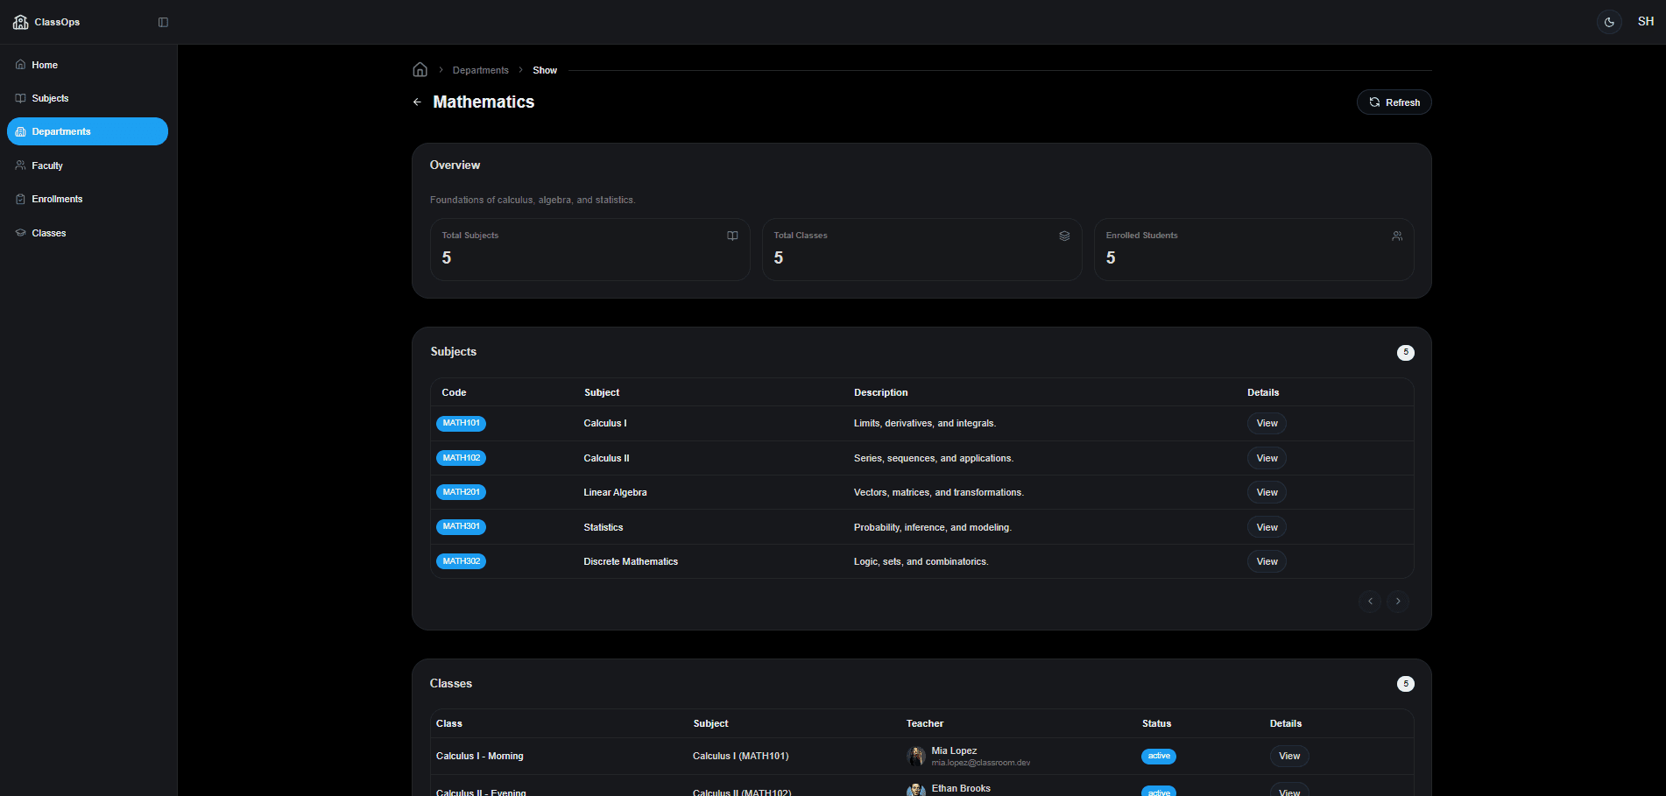View details for Statistics subject

[1267, 527]
